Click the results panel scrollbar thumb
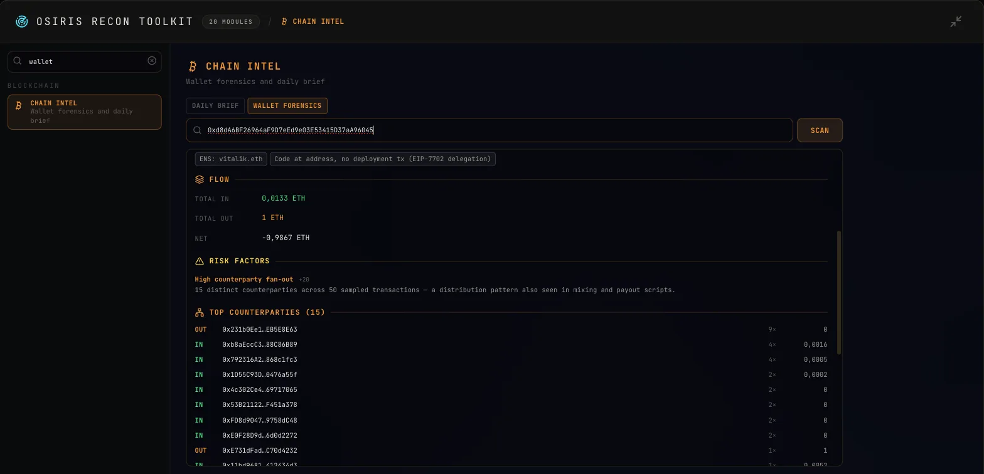This screenshot has width=984, height=474. pyautogui.click(x=839, y=293)
